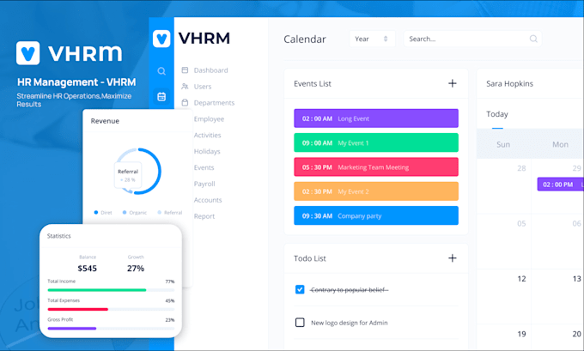584x351 pixels.
Task: Open Events in the sidebar
Action: pos(204,167)
